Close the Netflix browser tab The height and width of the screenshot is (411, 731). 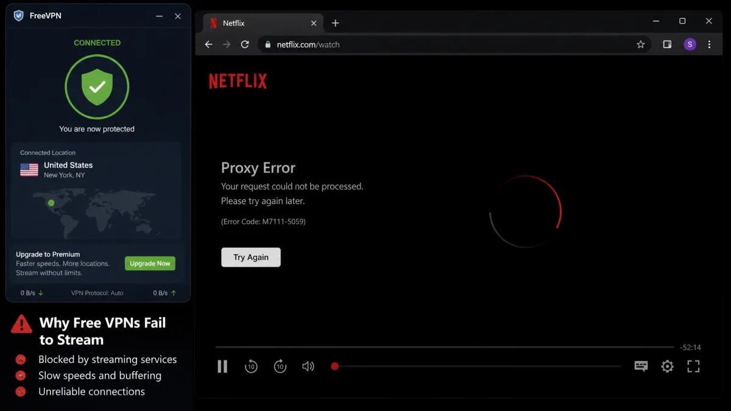click(314, 23)
